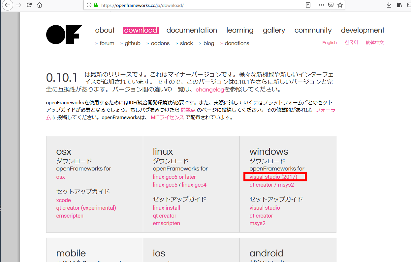This screenshot has width=411, height=262.
Task: Save the page to Pocket
Action: tap(331, 5)
